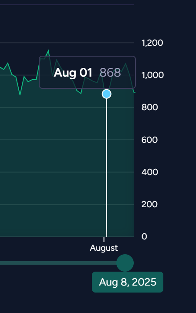Click the 400 y-axis label
Screen dimensions: 196x313
(150, 172)
